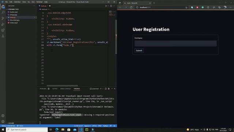Open Explorer panel More Actions ellipsis
The width and height of the screenshot is (234, 132).
[34, 6]
